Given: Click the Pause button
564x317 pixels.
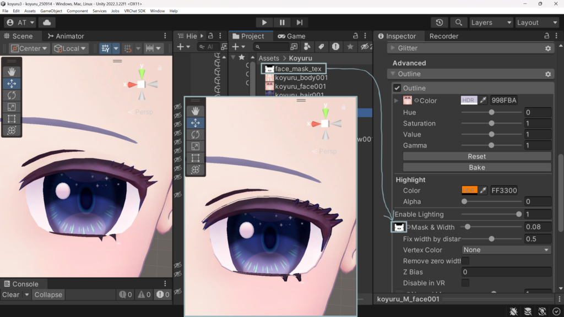Looking at the screenshot, I should (x=282, y=22).
